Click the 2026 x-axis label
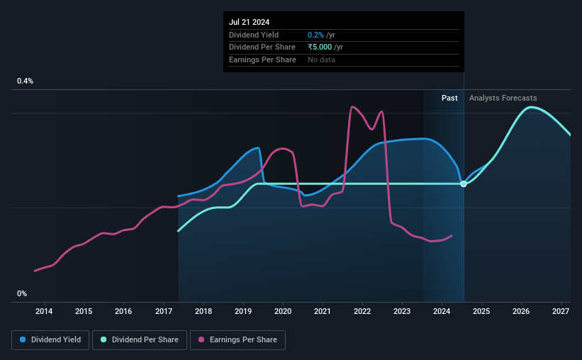Viewport: 582px width, 360px height. click(x=521, y=311)
